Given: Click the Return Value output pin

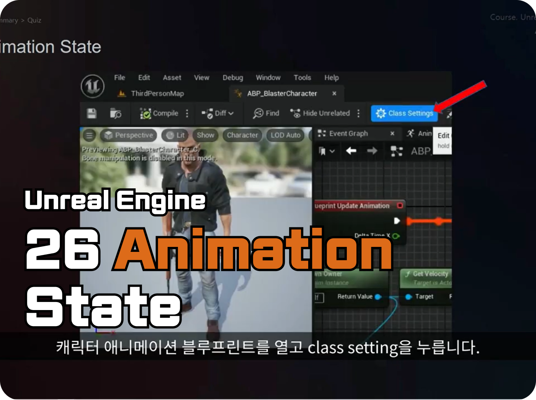Looking at the screenshot, I should coord(378,297).
